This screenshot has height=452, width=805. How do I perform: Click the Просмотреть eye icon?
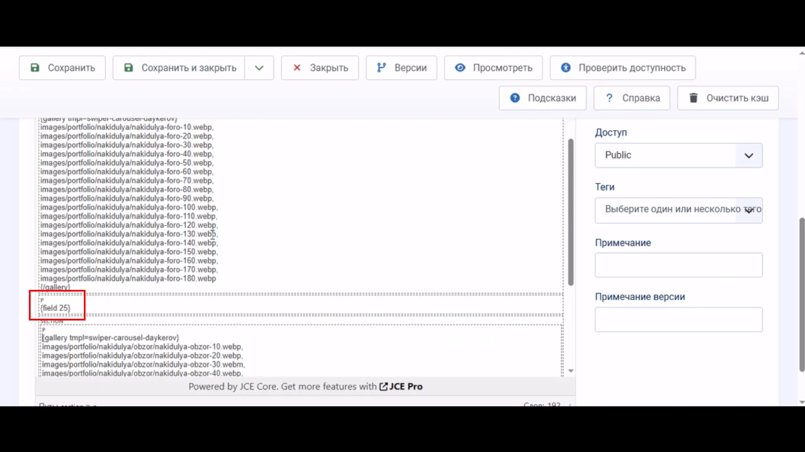[460, 68]
